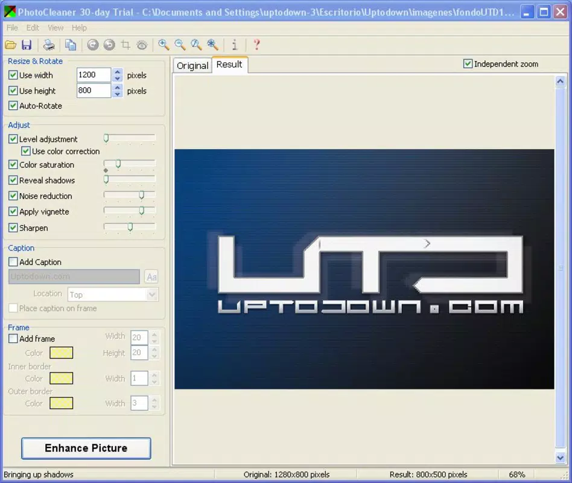Increase height value with up spinner

click(x=117, y=88)
